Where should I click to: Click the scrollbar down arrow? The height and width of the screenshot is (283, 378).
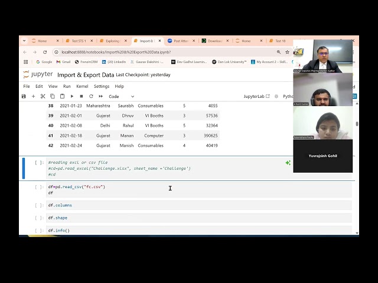point(357,233)
